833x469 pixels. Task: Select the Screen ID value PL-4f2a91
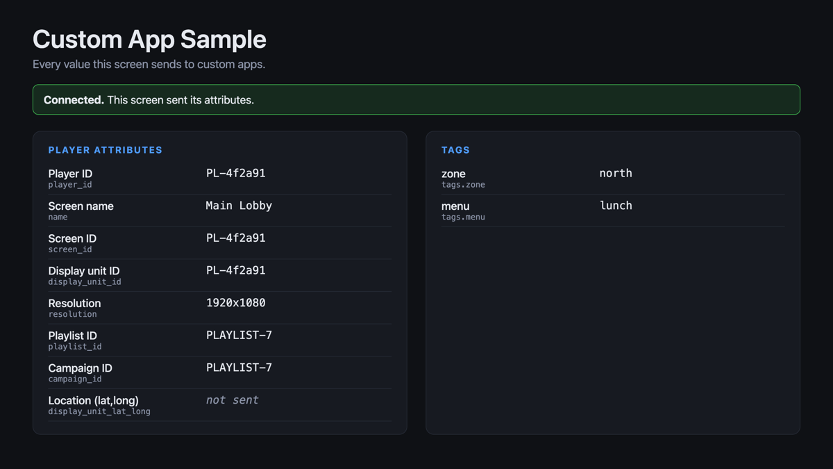[x=236, y=238]
